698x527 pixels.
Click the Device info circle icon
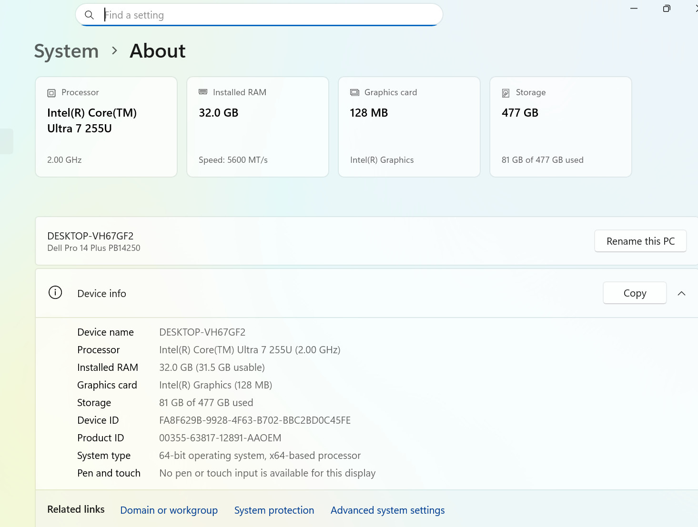(55, 292)
